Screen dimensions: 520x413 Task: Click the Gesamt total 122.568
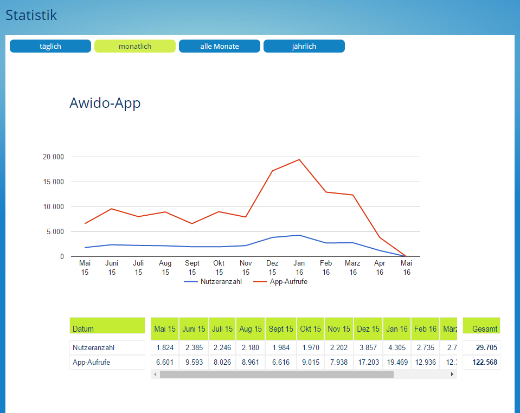pyautogui.click(x=481, y=362)
